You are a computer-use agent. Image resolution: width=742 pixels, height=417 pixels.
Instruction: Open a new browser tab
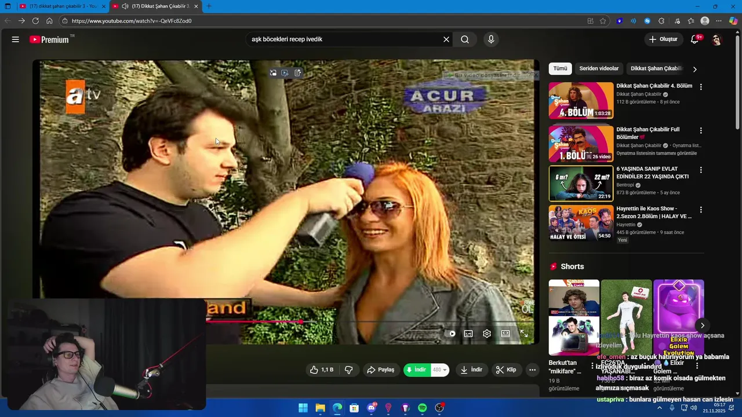click(209, 6)
